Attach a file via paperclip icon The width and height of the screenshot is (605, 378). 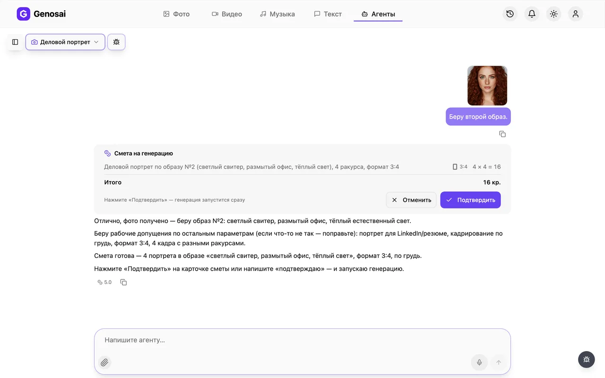pyautogui.click(x=104, y=362)
